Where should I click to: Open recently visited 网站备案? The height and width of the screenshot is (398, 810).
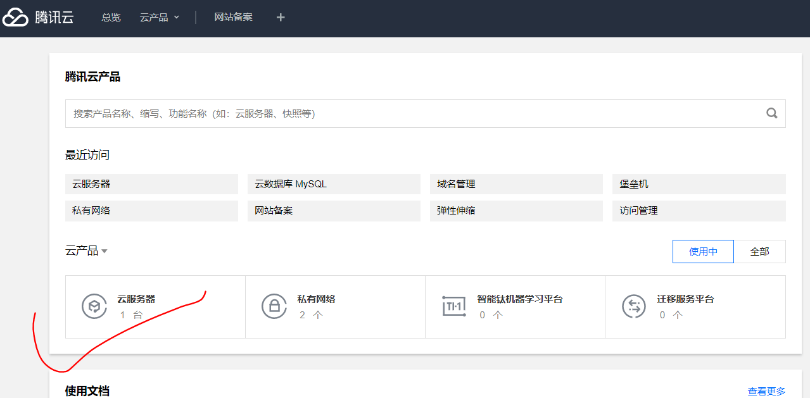point(334,211)
